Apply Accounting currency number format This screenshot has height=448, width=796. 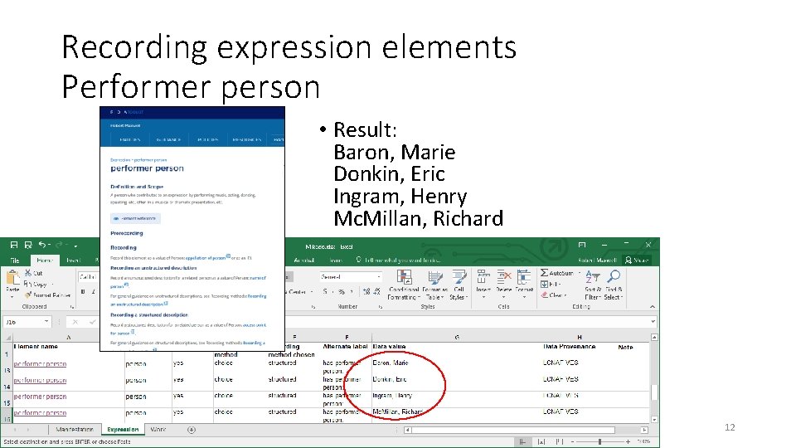click(325, 291)
